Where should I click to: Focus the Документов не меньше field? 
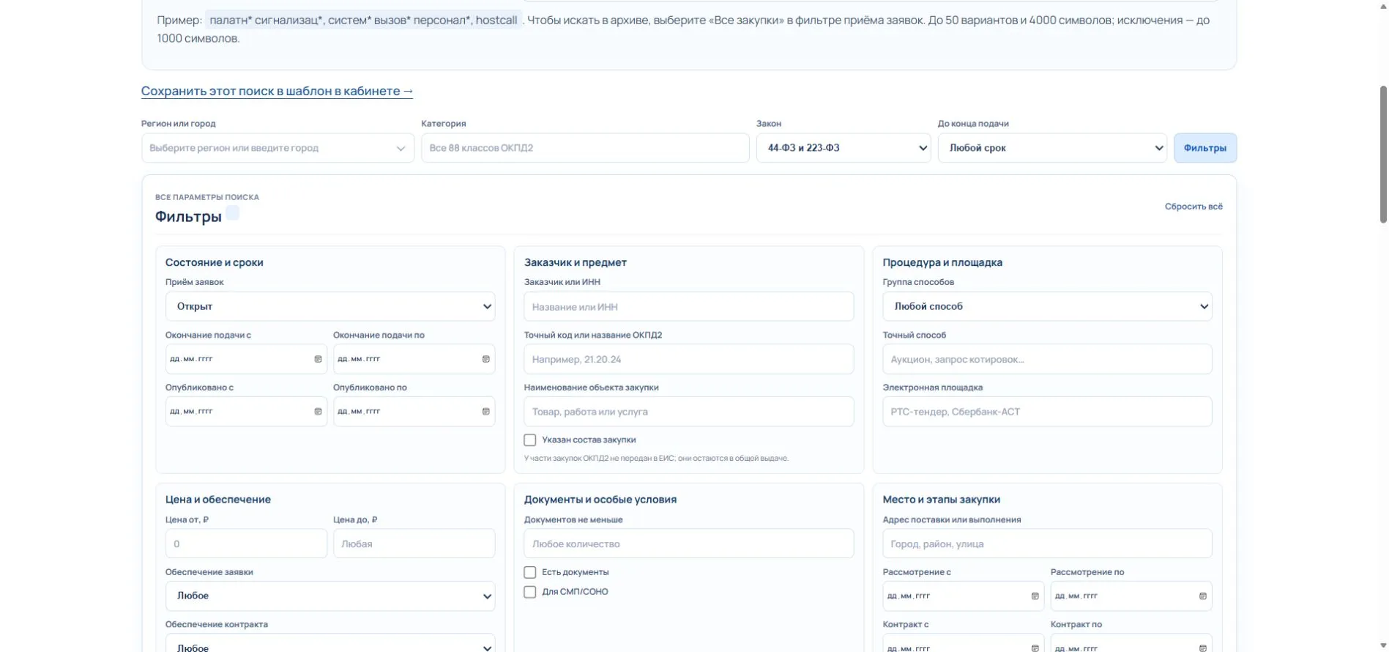pos(689,544)
